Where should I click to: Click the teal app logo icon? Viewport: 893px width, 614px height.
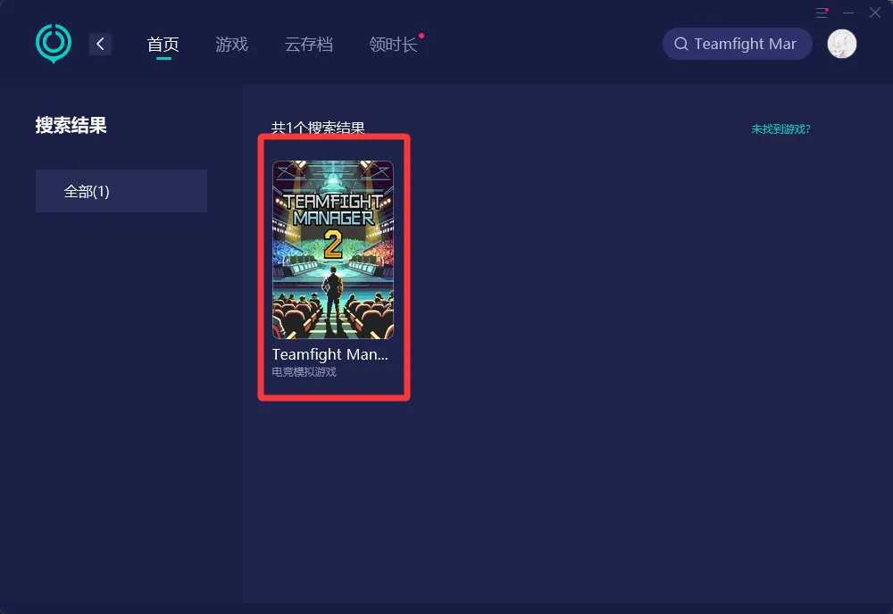pyautogui.click(x=54, y=43)
